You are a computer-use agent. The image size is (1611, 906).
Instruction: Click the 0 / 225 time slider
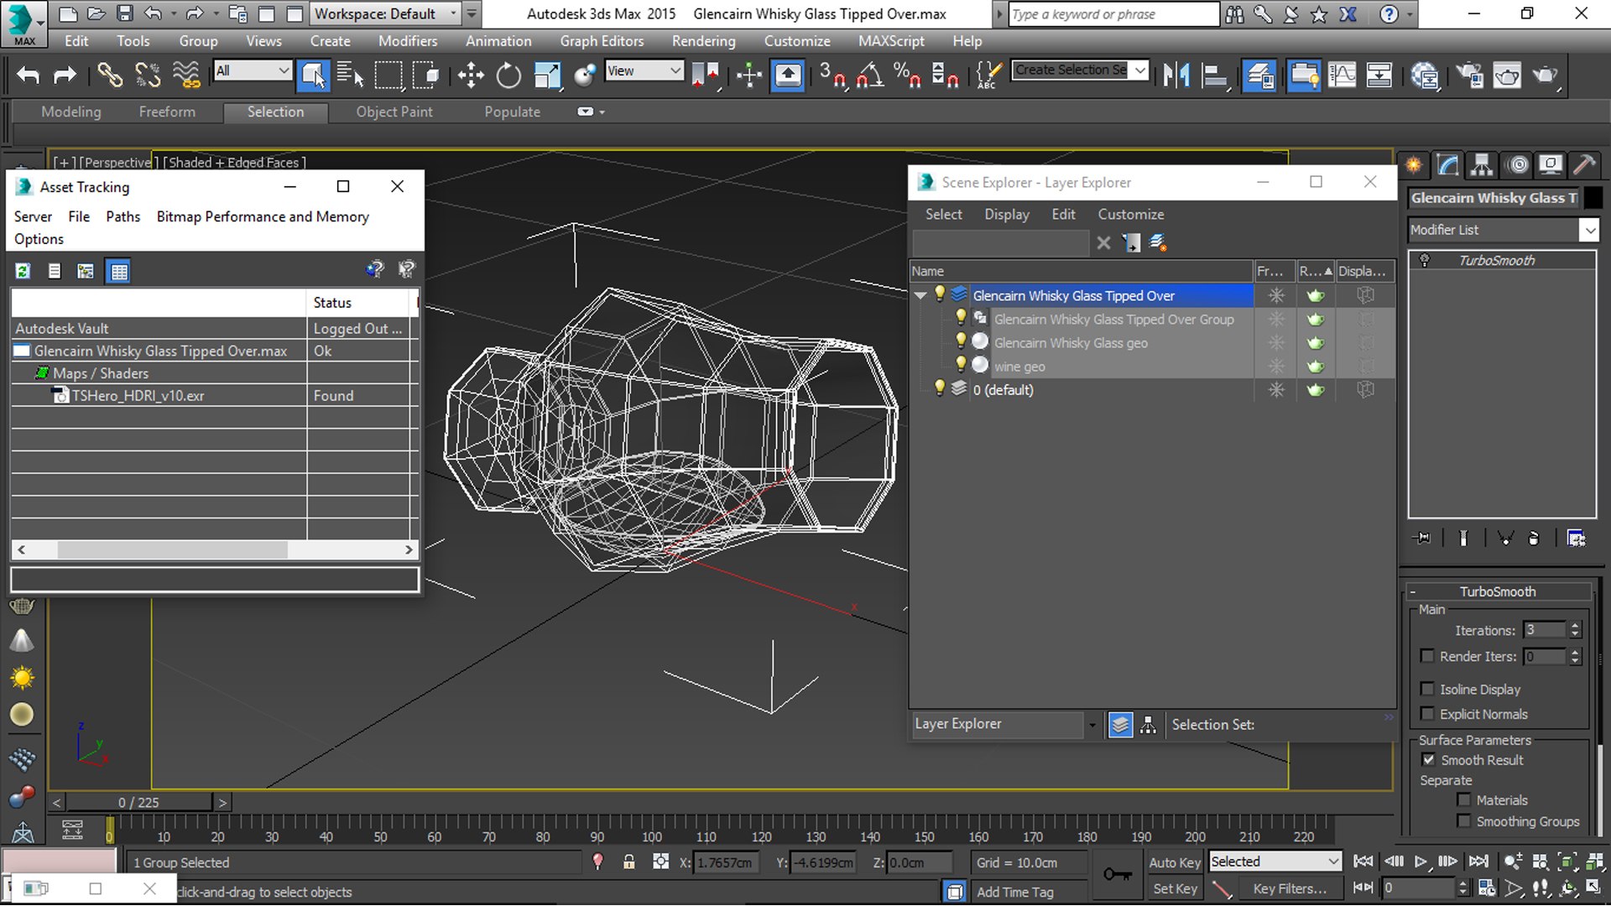click(x=138, y=803)
